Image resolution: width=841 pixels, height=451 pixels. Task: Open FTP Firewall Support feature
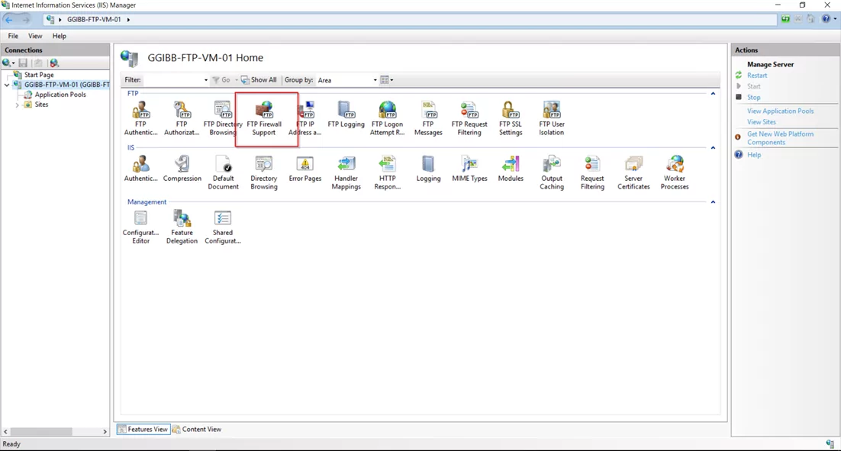(x=264, y=118)
